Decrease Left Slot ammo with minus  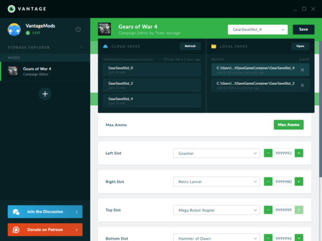pos(268,153)
